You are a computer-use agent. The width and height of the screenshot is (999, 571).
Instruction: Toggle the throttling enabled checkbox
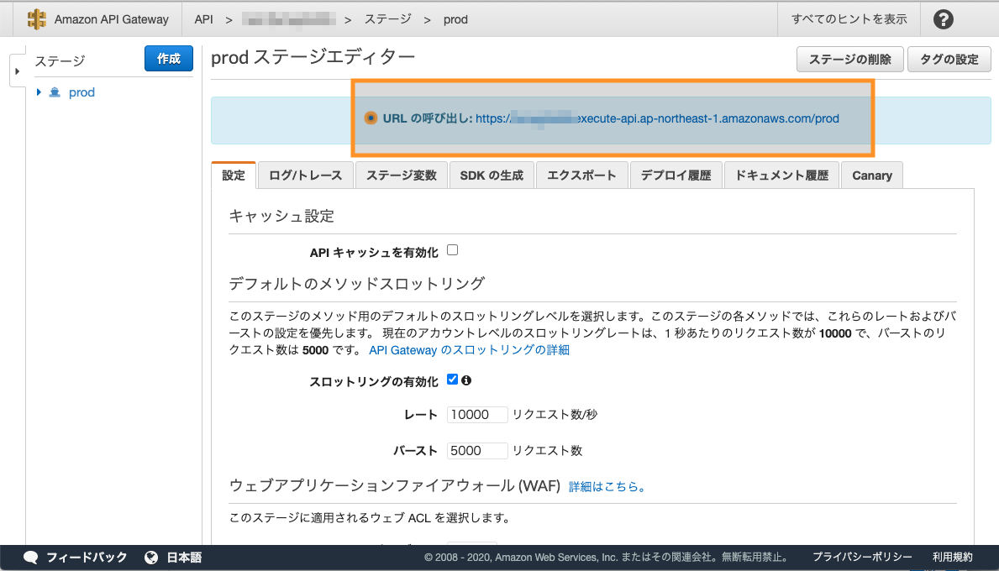tap(452, 380)
